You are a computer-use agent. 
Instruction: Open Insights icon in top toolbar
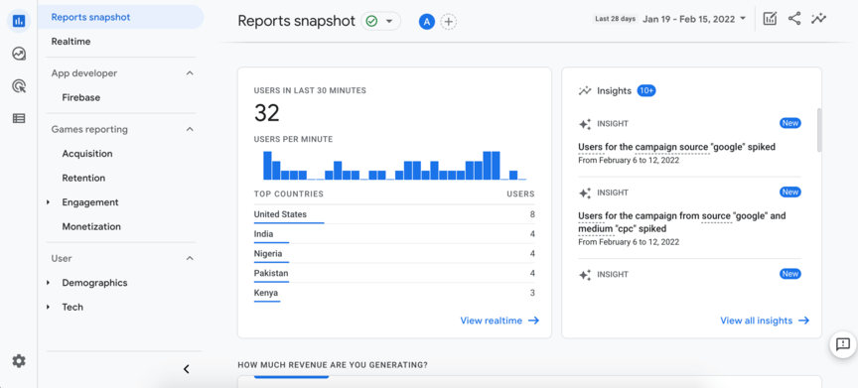(819, 19)
